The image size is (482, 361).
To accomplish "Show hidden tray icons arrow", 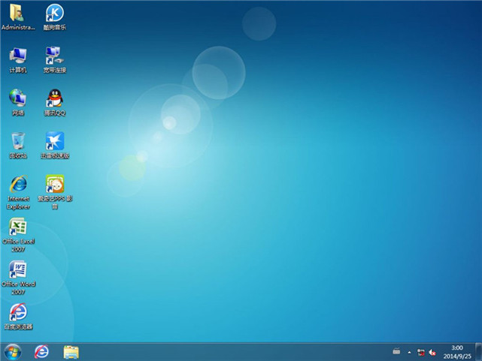I will coord(409,353).
